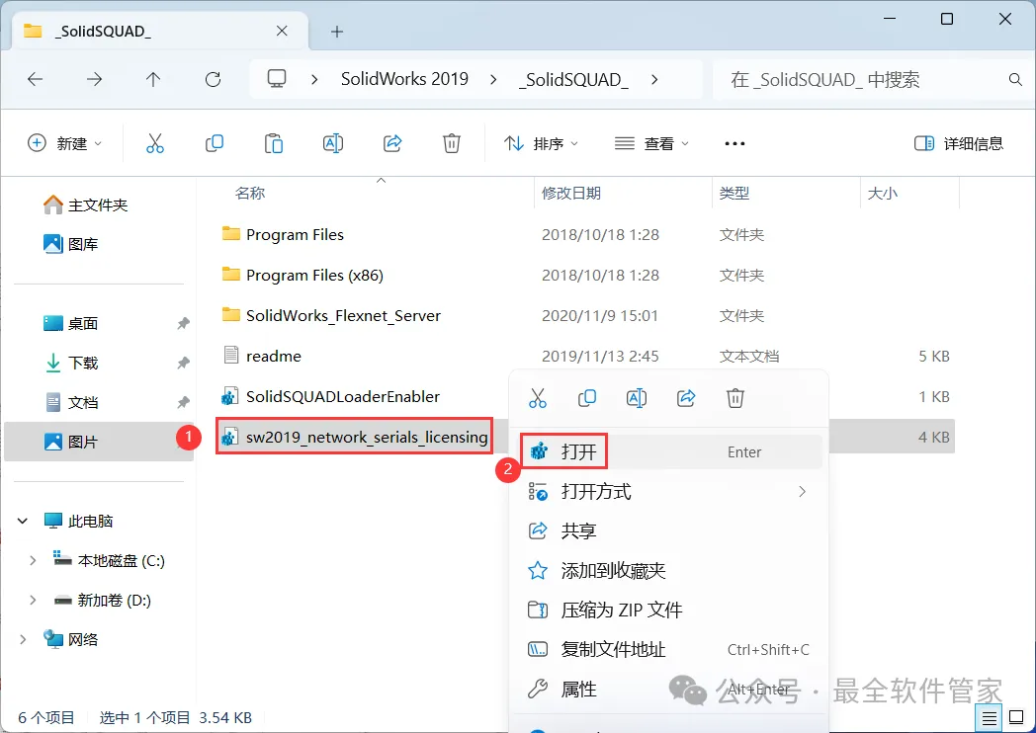The height and width of the screenshot is (733, 1036).
Task: Click the context menu Cut icon
Action: click(538, 398)
